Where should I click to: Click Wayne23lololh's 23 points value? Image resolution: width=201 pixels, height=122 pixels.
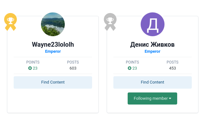coord(35,68)
